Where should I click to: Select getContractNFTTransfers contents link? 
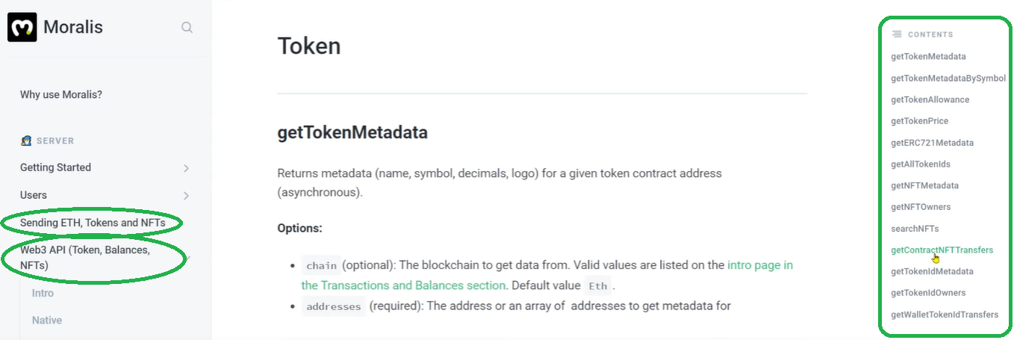tap(942, 250)
